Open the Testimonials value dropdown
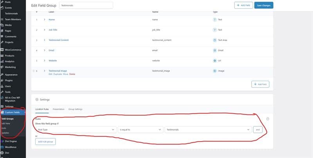313x158 pixels. (208, 130)
